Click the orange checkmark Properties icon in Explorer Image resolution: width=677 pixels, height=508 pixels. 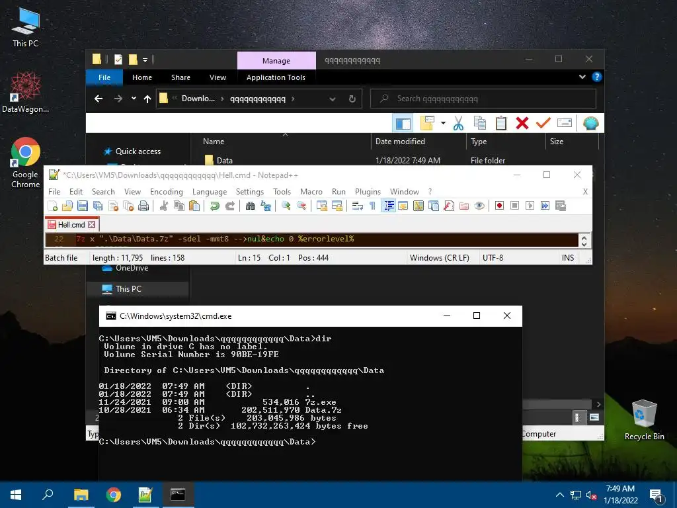click(543, 124)
